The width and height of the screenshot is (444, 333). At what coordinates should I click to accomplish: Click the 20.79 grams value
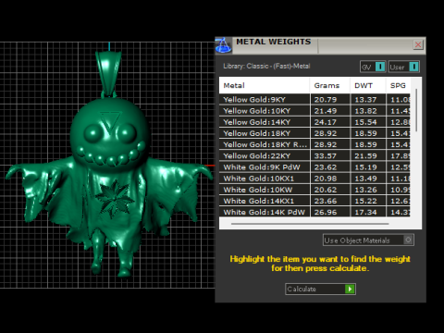point(326,100)
